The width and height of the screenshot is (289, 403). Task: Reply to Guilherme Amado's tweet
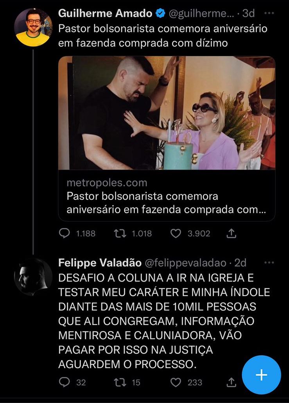(x=64, y=233)
